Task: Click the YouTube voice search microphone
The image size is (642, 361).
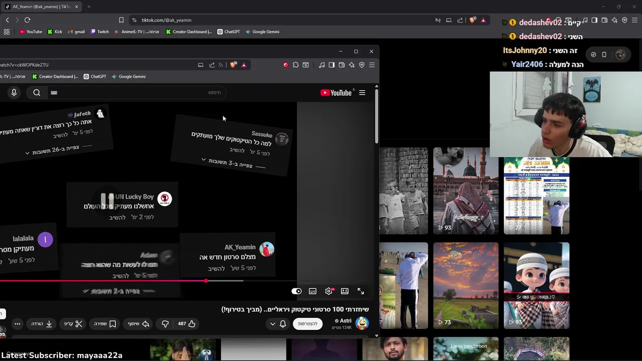Action: click(x=14, y=92)
